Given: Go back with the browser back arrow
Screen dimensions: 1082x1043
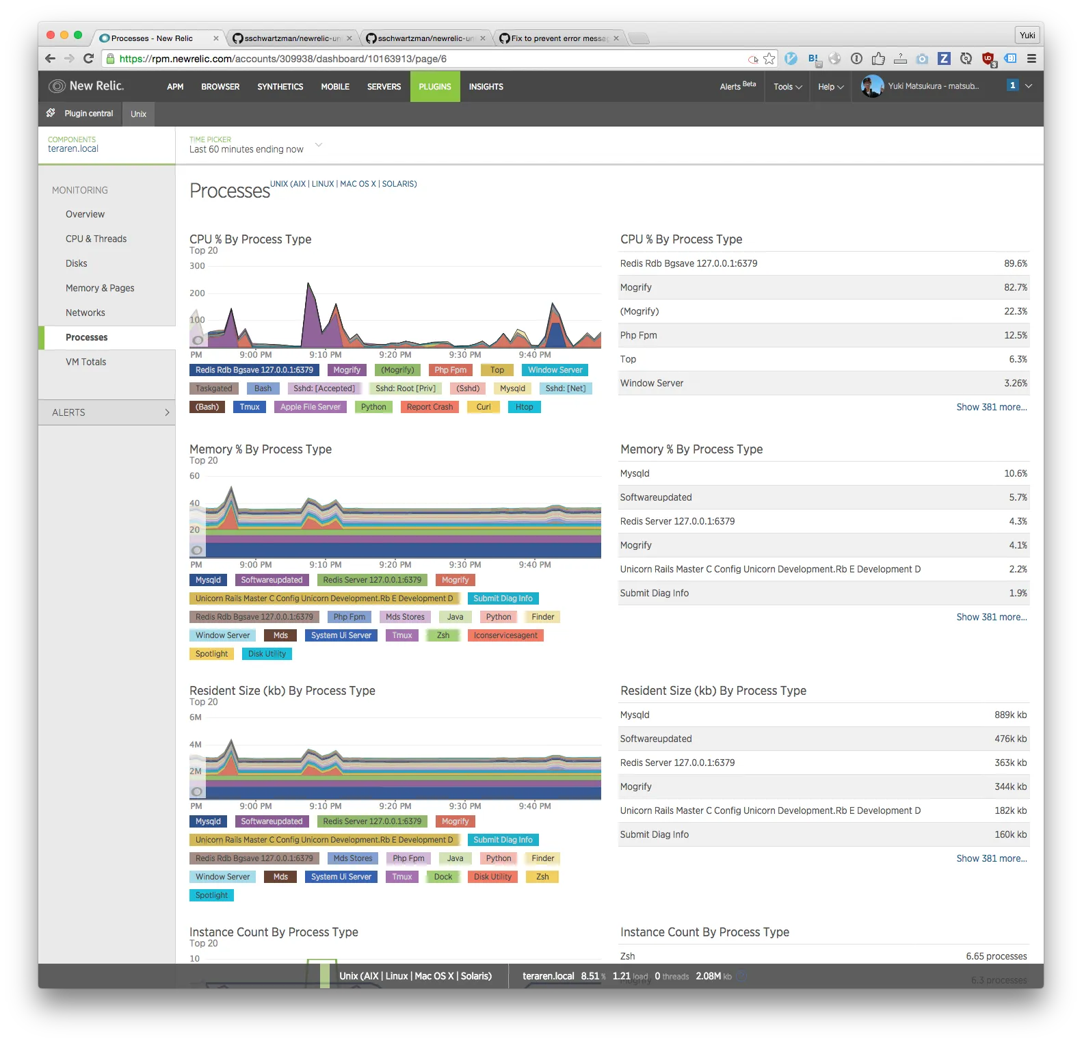Looking at the screenshot, I should pyautogui.click(x=50, y=59).
